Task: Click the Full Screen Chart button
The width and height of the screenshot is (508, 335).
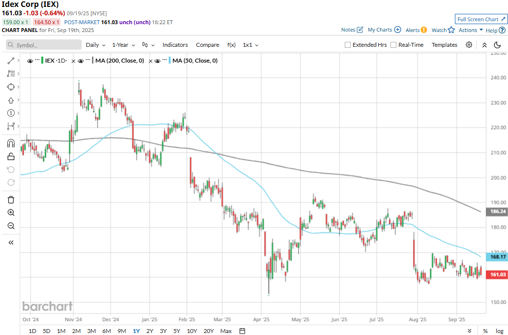Action: 481,19
